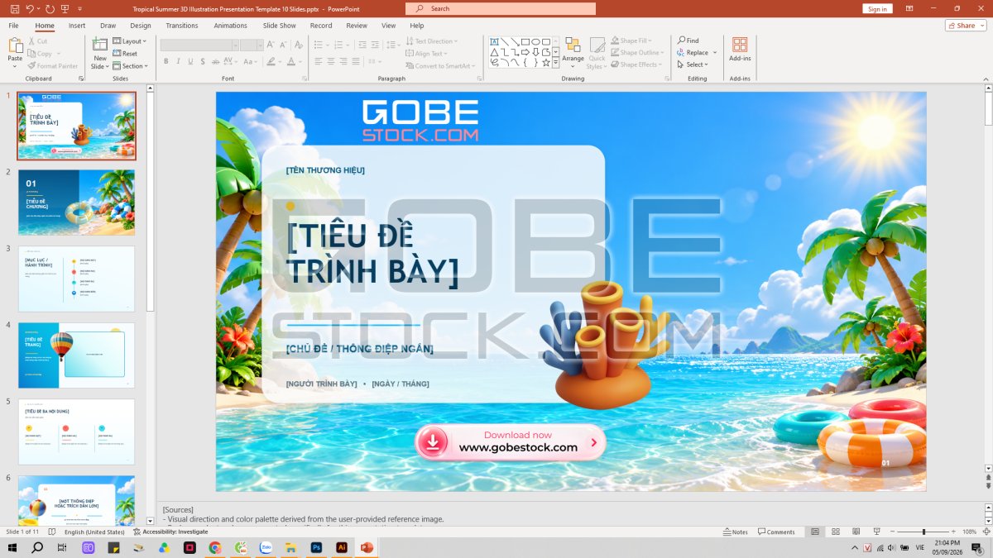The width and height of the screenshot is (993, 558).
Task: Select slide 5 thumbnail
Action: point(76,432)
